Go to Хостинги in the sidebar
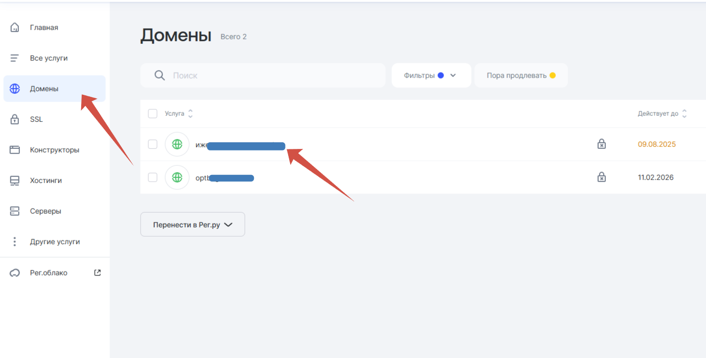This screenshot has height=358, width=706. (x=45, y=181)
